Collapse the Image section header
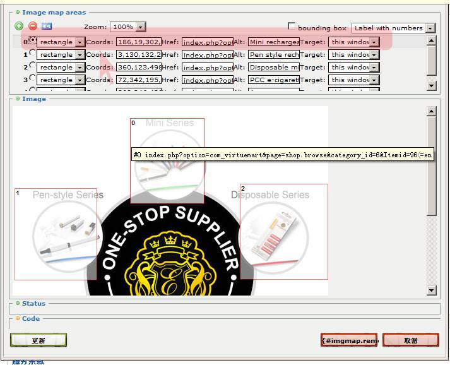Viewport: 450px width, 365px height. coord(31,99)
